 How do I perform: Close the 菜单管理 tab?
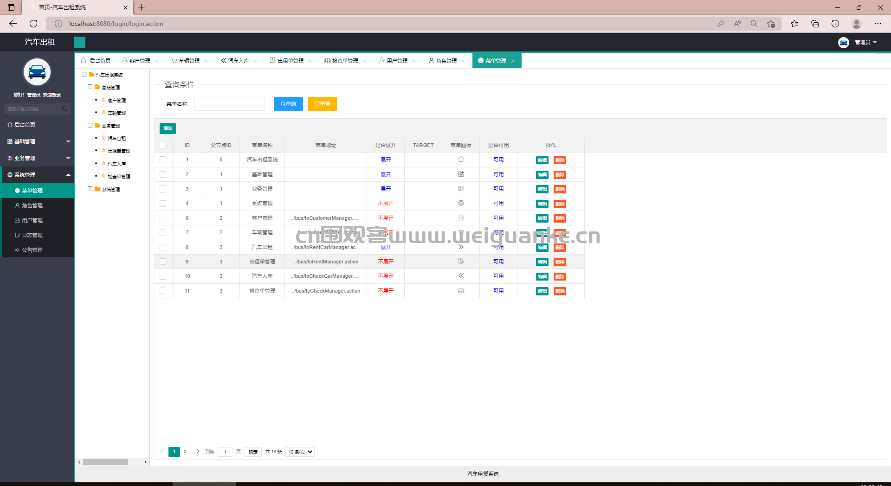(513, 61)
